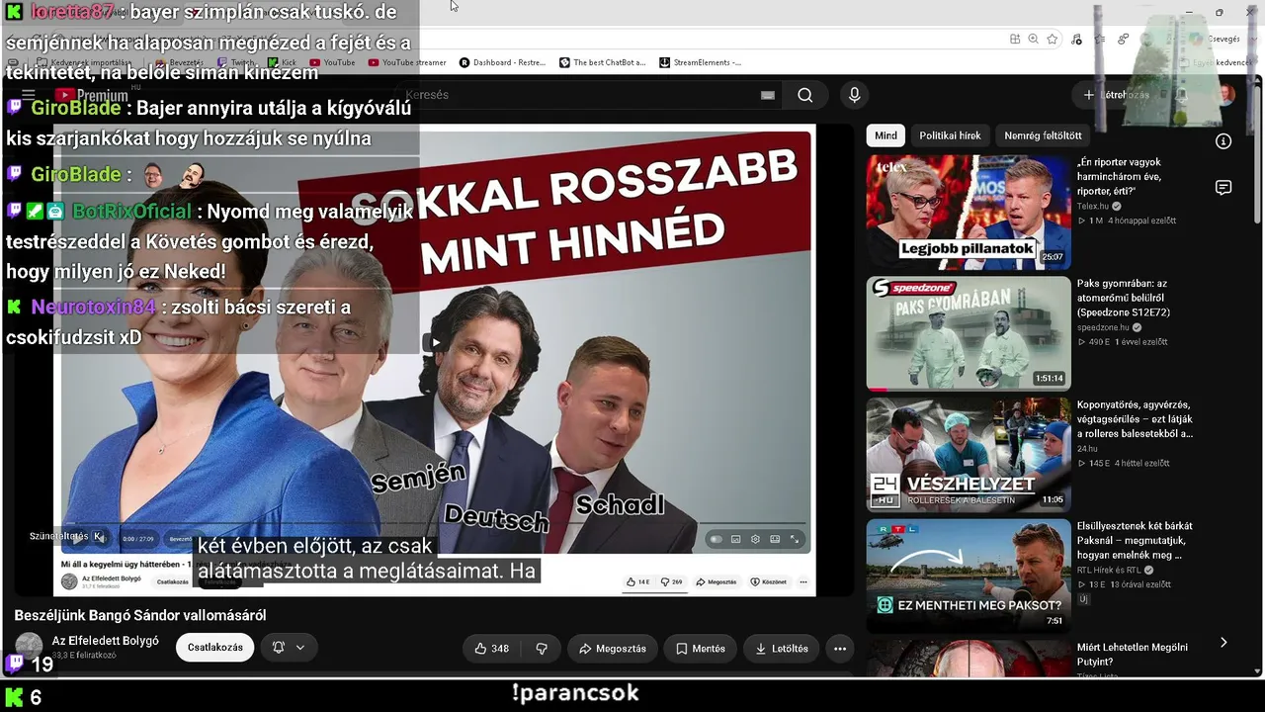This screenshot has height=712, width=1265.
Task: Open the on-screen keyboard icon in the search box
Action: click(x=768, y=95)
